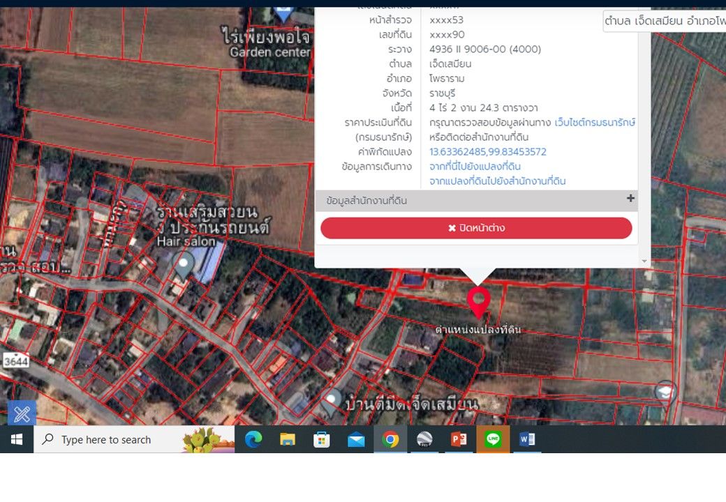Open File Explorer from the taskbar
726x502 pixels.
pyautogui.click(x=288, y=439)
